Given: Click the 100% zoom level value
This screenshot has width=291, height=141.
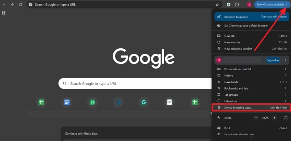Looking at the screenshot, I should point(265,118).
